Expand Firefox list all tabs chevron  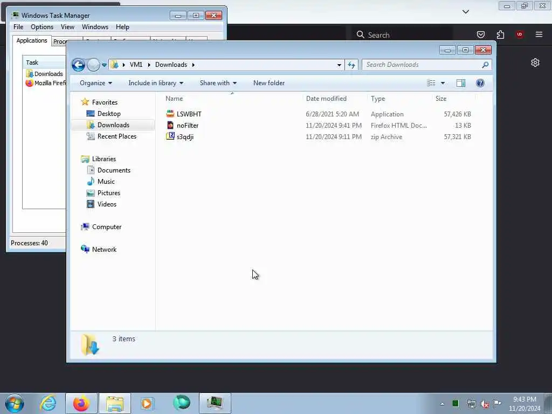466,12
